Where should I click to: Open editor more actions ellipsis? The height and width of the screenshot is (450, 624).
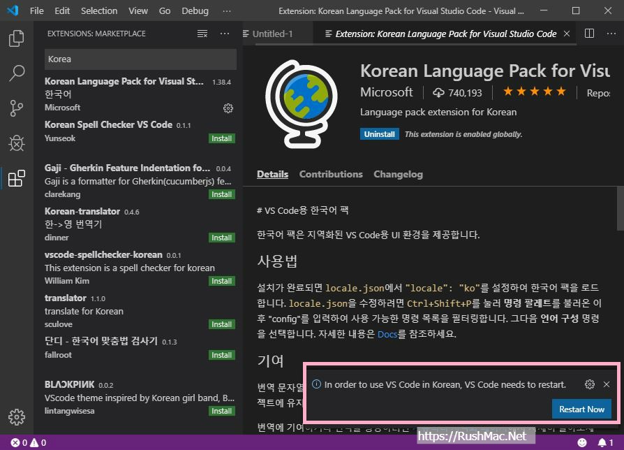coord(611,34)
